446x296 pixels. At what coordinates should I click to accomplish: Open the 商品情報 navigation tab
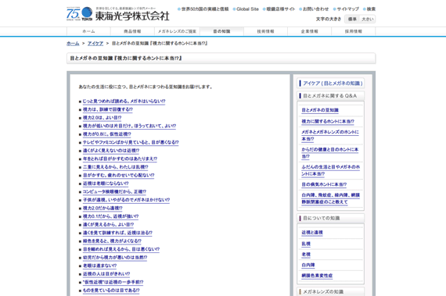point(132,31)
